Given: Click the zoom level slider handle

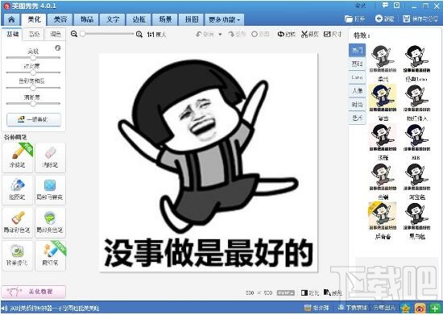Looking at the screenshot, I should pos(82,34).
